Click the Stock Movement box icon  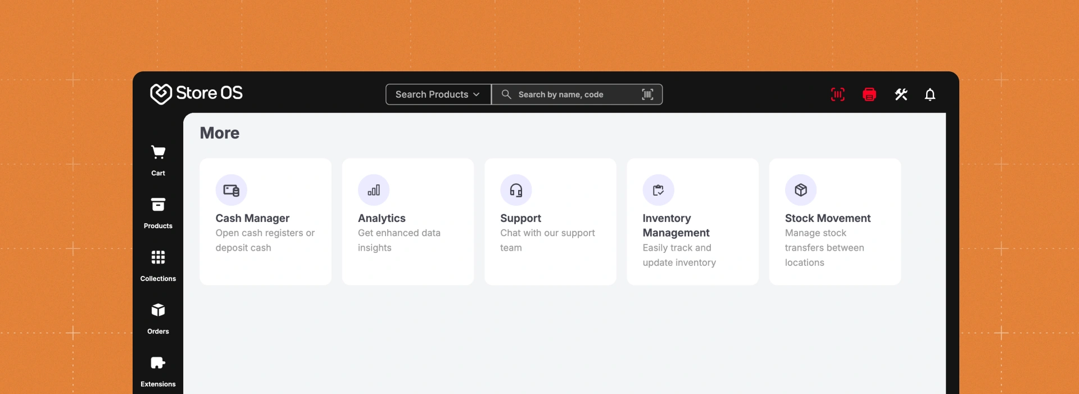801,190
